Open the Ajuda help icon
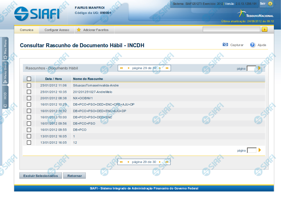This screenshot has height=198, width=281. click(253, 45)
